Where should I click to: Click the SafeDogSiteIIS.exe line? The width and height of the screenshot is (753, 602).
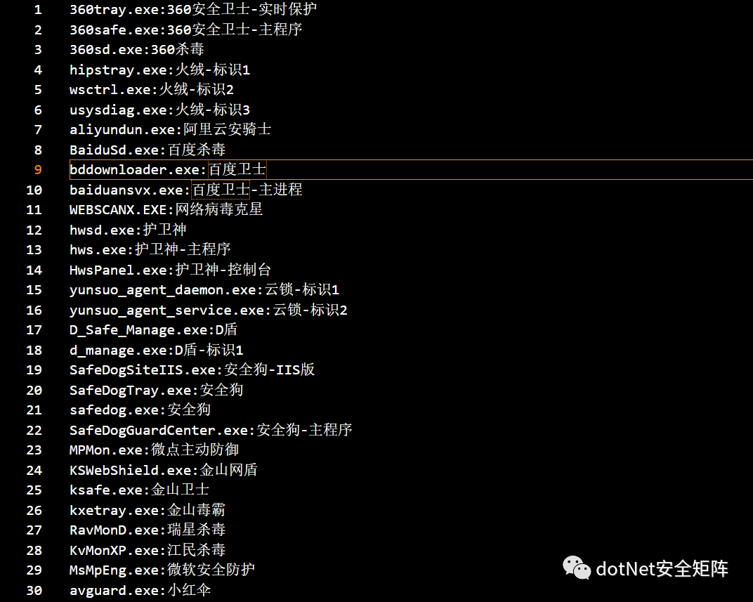point(192,369)
